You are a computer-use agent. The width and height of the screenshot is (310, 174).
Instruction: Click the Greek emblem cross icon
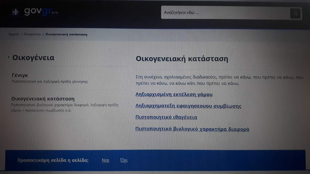coord(15,12)
